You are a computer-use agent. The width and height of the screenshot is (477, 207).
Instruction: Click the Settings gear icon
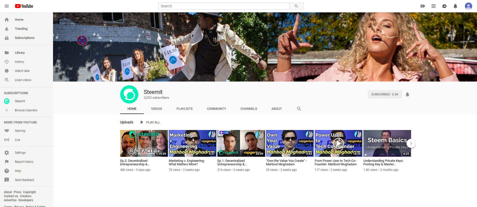[7, 153]
